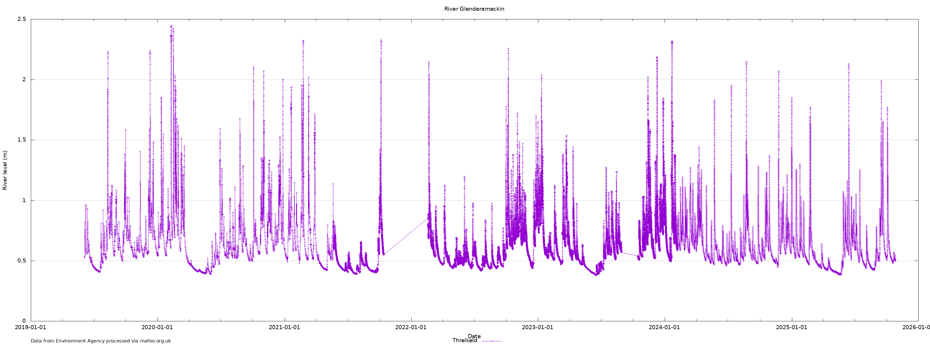Viewport: 930px width, 348px height.
Task: Select the 2021-01-01 date tick label
Action: pyautogui.click(x=285, y=327)
